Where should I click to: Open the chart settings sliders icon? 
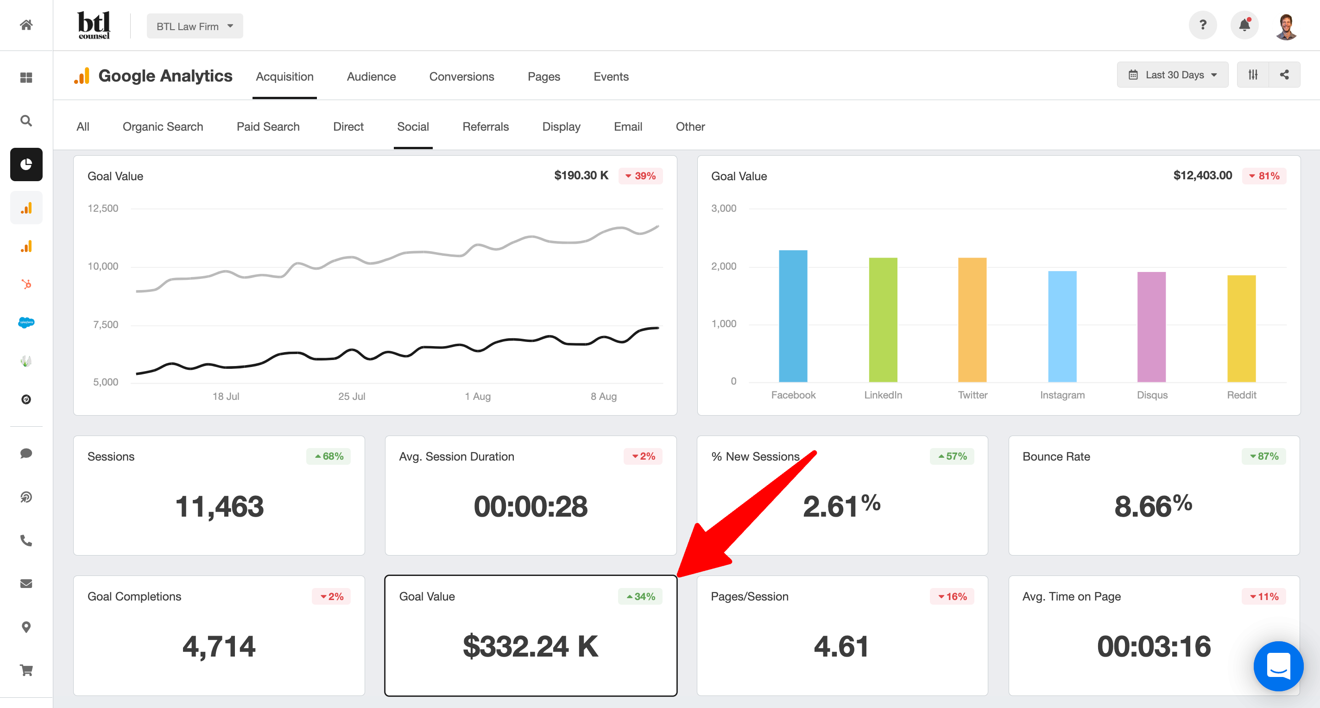click(x=1253, y=75)
